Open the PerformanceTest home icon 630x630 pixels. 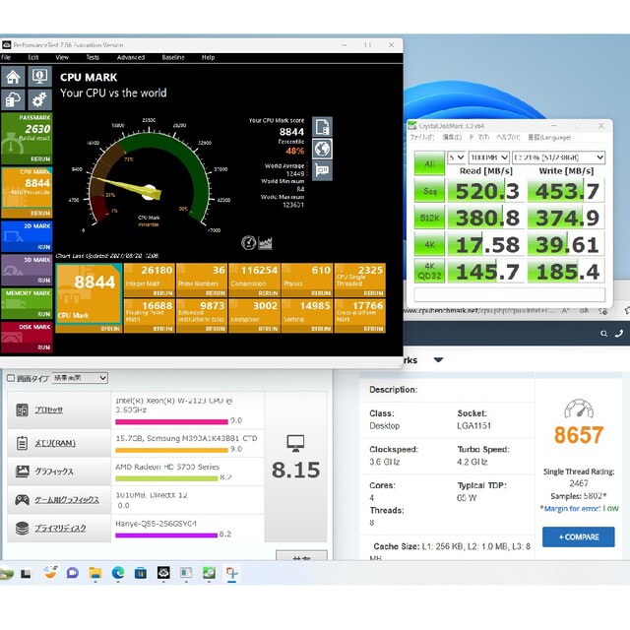pyautogui.click(x=13, y=77)
